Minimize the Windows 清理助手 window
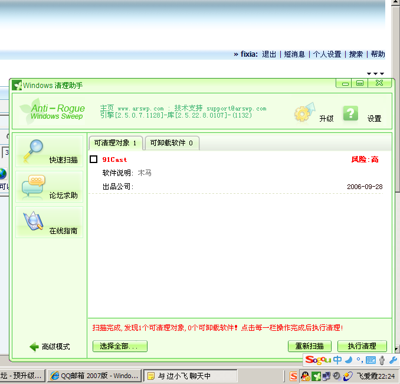Image resolution: width=400 pixels, height=384 pixels. point(345,83)
